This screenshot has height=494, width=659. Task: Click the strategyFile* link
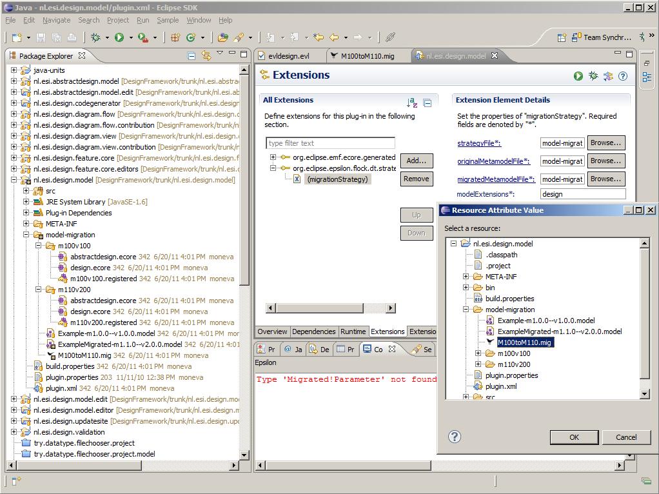479,143
